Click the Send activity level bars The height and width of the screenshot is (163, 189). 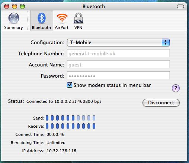[70, 118]
